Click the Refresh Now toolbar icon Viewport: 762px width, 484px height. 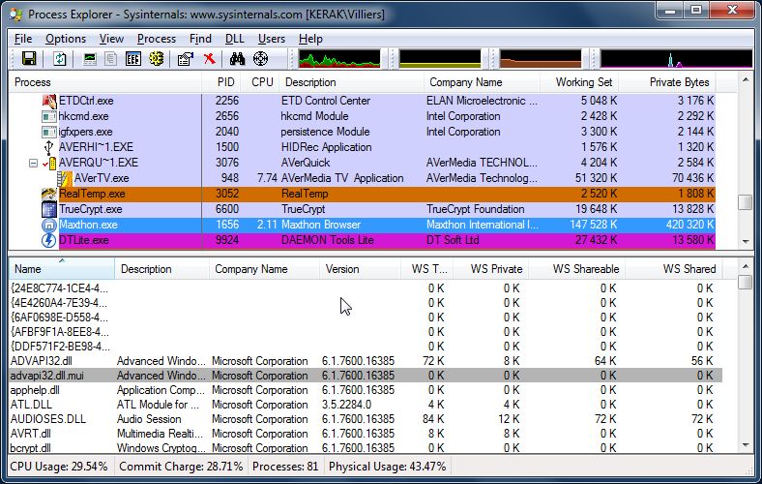pos(60,60)
